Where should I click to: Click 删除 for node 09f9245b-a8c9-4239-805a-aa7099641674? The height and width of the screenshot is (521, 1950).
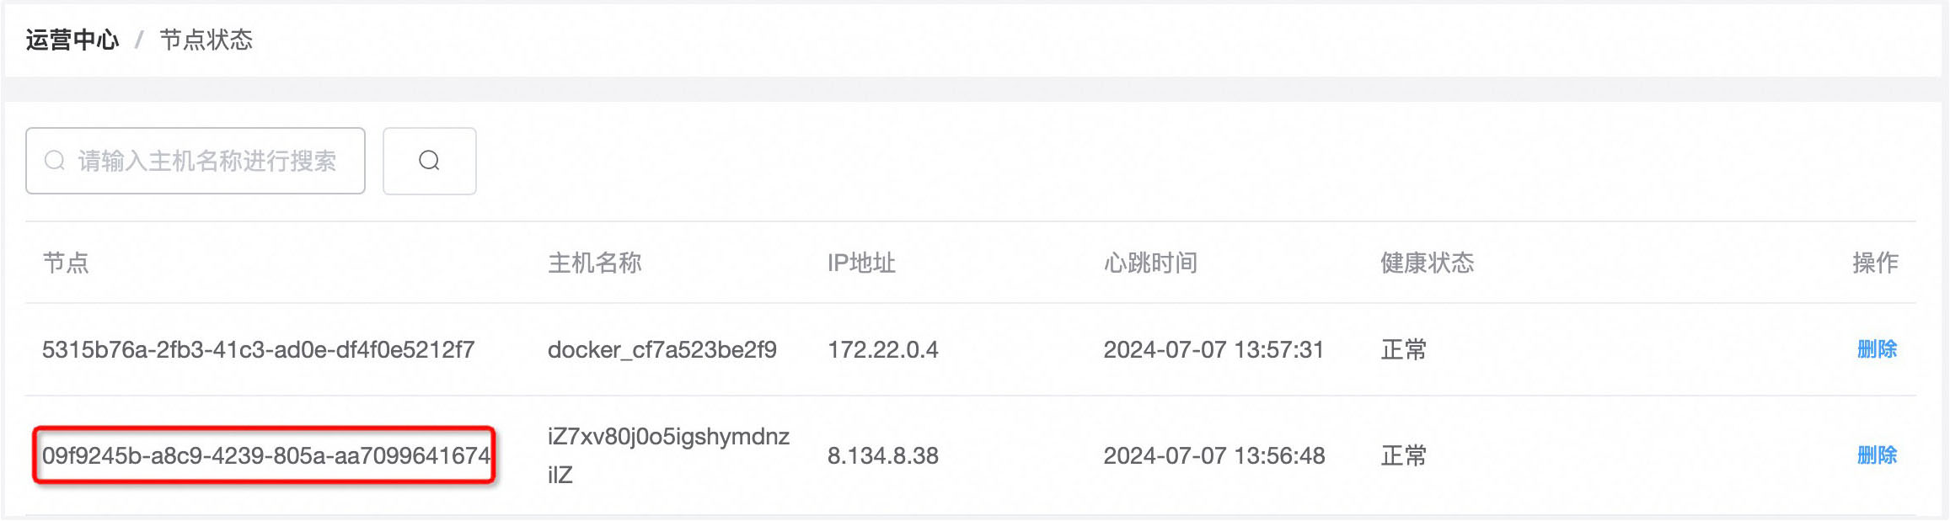coord(1875,455)
